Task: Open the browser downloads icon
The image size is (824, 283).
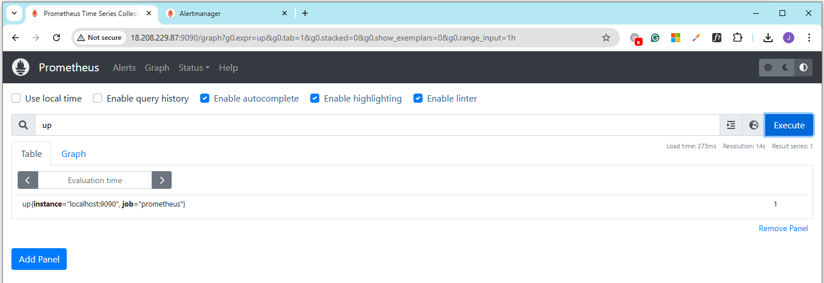Action: 768,38
